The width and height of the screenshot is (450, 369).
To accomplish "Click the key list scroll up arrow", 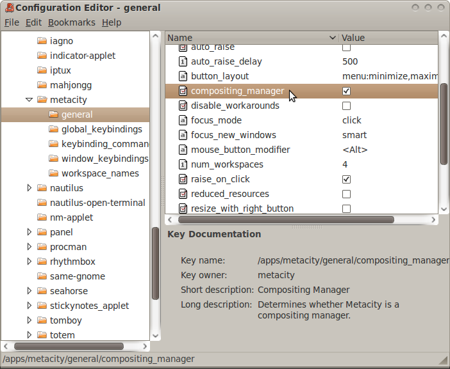I will [x=444, y=36].
